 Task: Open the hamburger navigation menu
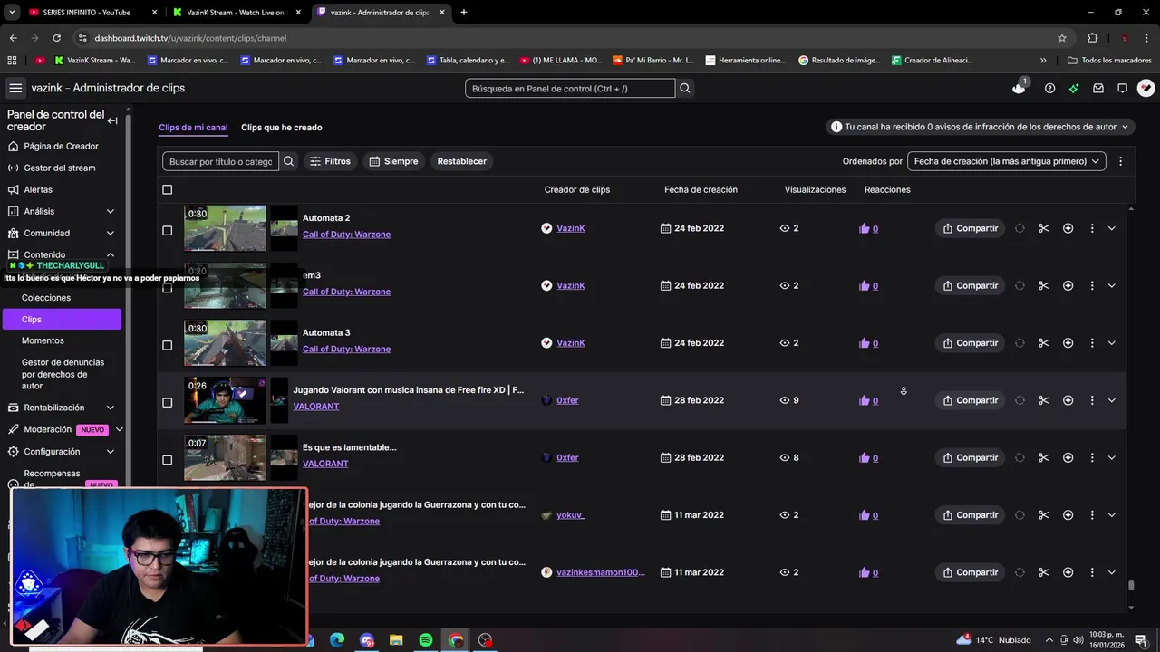15,88
